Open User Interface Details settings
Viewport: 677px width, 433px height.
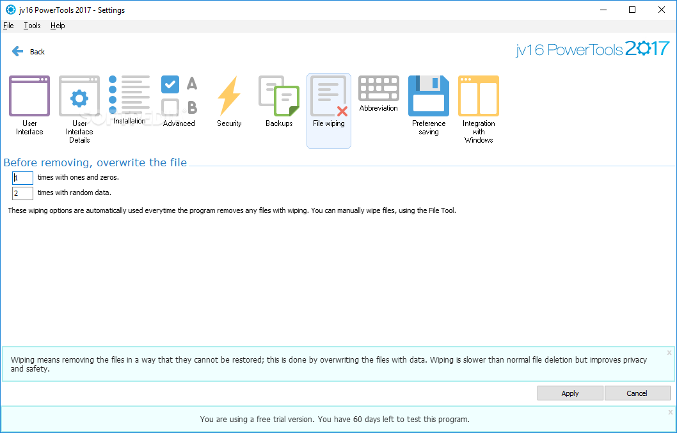pyautogui.click(x=79, y=109)
